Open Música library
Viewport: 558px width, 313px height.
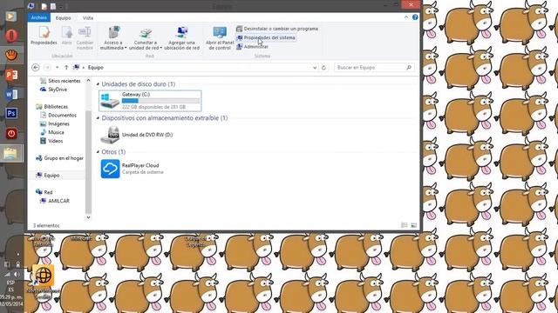coord(52,132)
